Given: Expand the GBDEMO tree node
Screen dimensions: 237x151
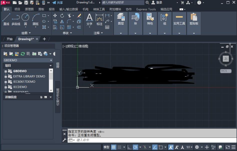Looking at the screenshot, I should (x=6, y=71).
